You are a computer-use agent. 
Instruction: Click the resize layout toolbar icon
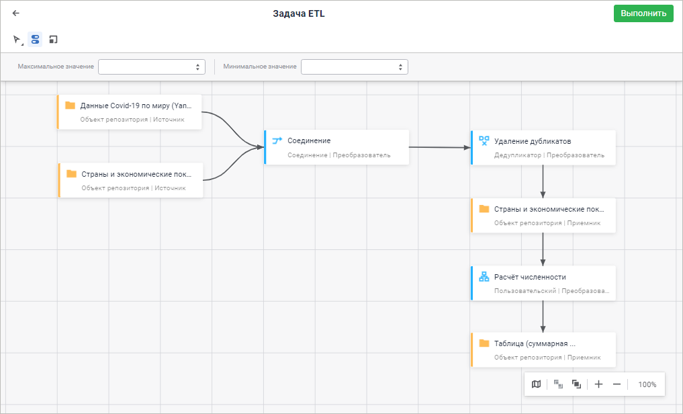pyautogui.click(x=54, y=40)
